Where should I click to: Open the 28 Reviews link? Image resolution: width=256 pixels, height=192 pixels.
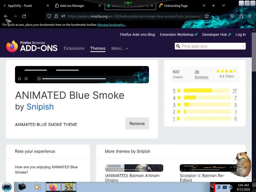[x=201, y=74]
